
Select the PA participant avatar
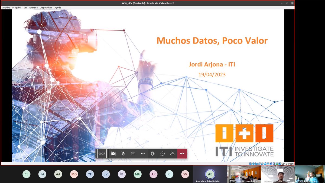(42, 174)
